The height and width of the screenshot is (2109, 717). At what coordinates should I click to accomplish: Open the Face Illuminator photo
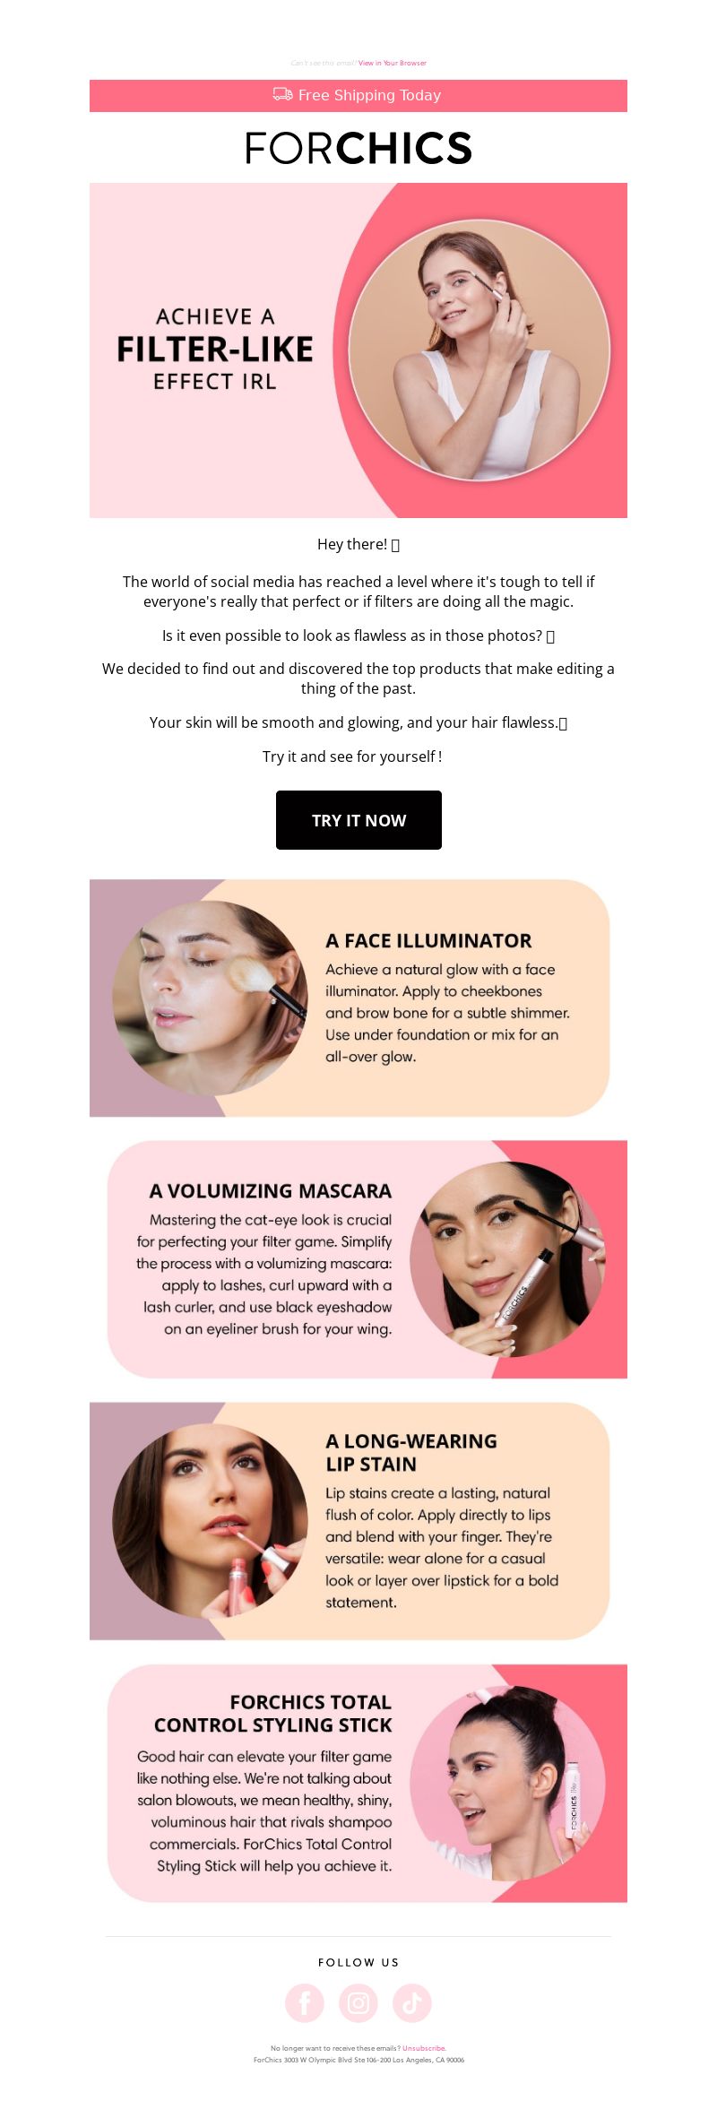click(x=210, y=998)
